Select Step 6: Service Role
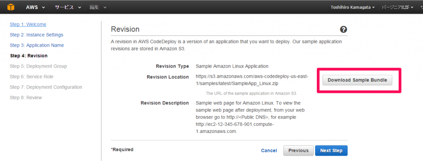Viewport: 423px width, 166px height. coord(31,77)
